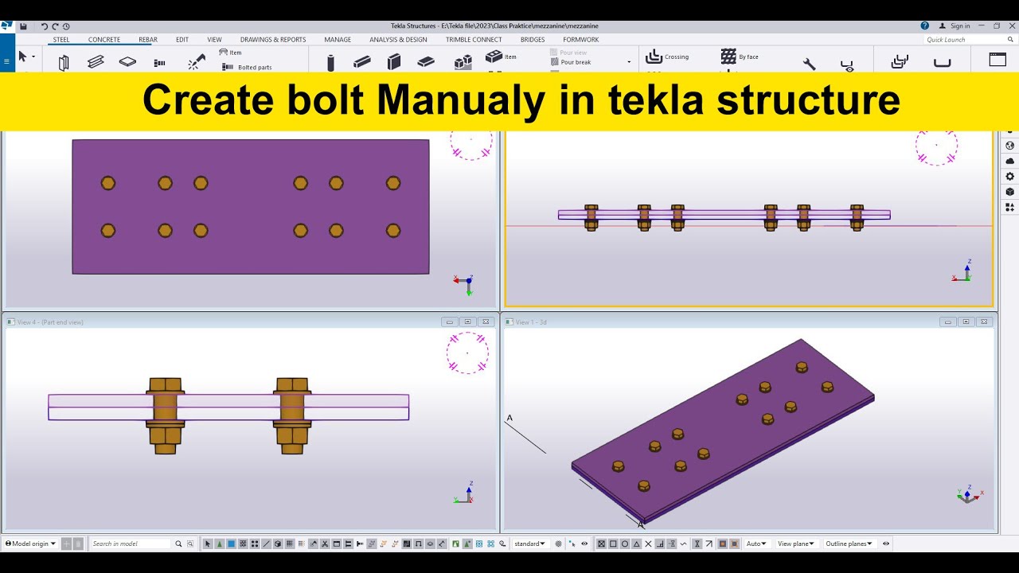This screenshot has height=573, width=1019.
Task: Select the concrete beam tool
Action: [362, 62]
